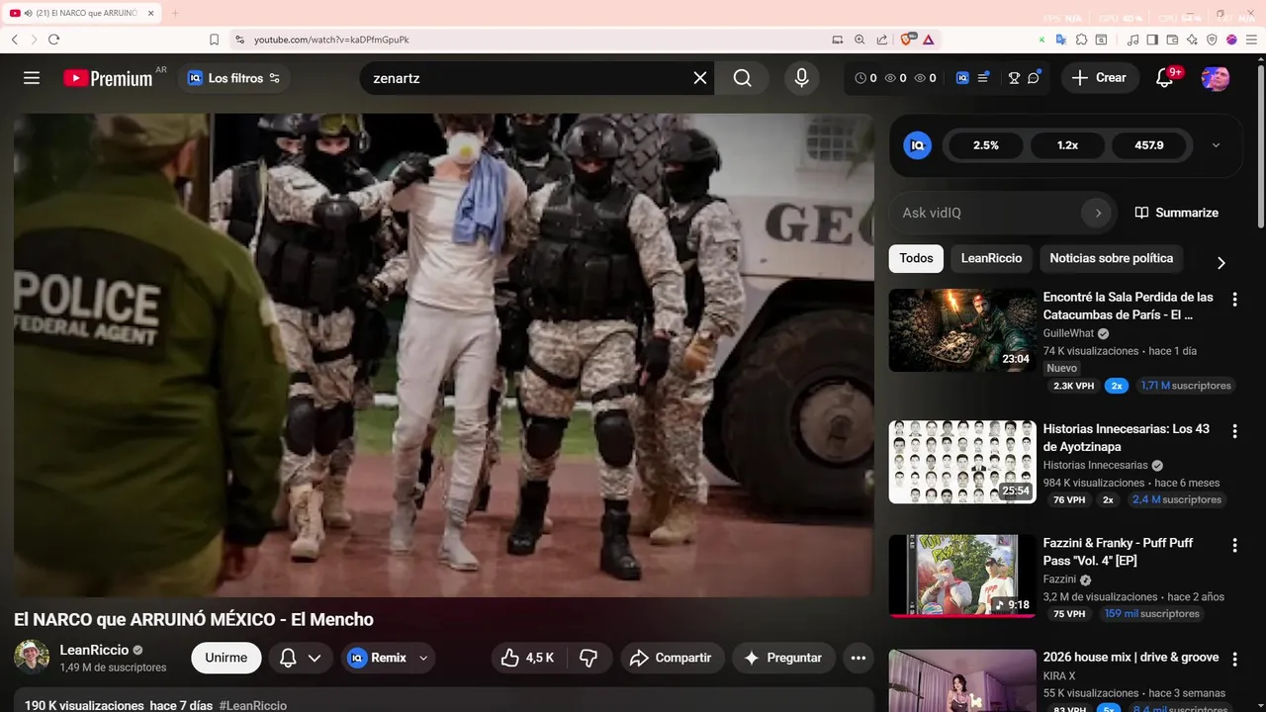Screen dimensions: 1266x712
Task: Open the YouTube hamburger guide menu
Action: tap(32, 78)
